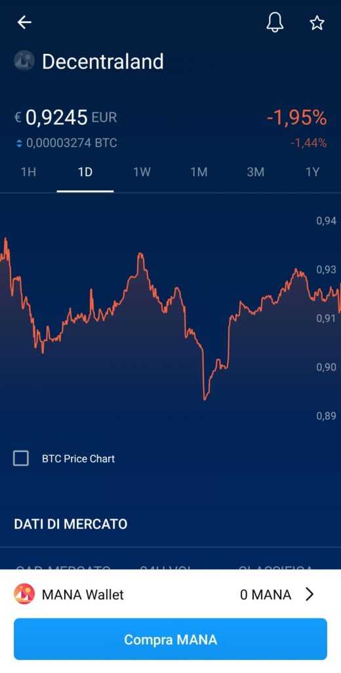Tap the EUR/BTC swap arrows icon

19,143
